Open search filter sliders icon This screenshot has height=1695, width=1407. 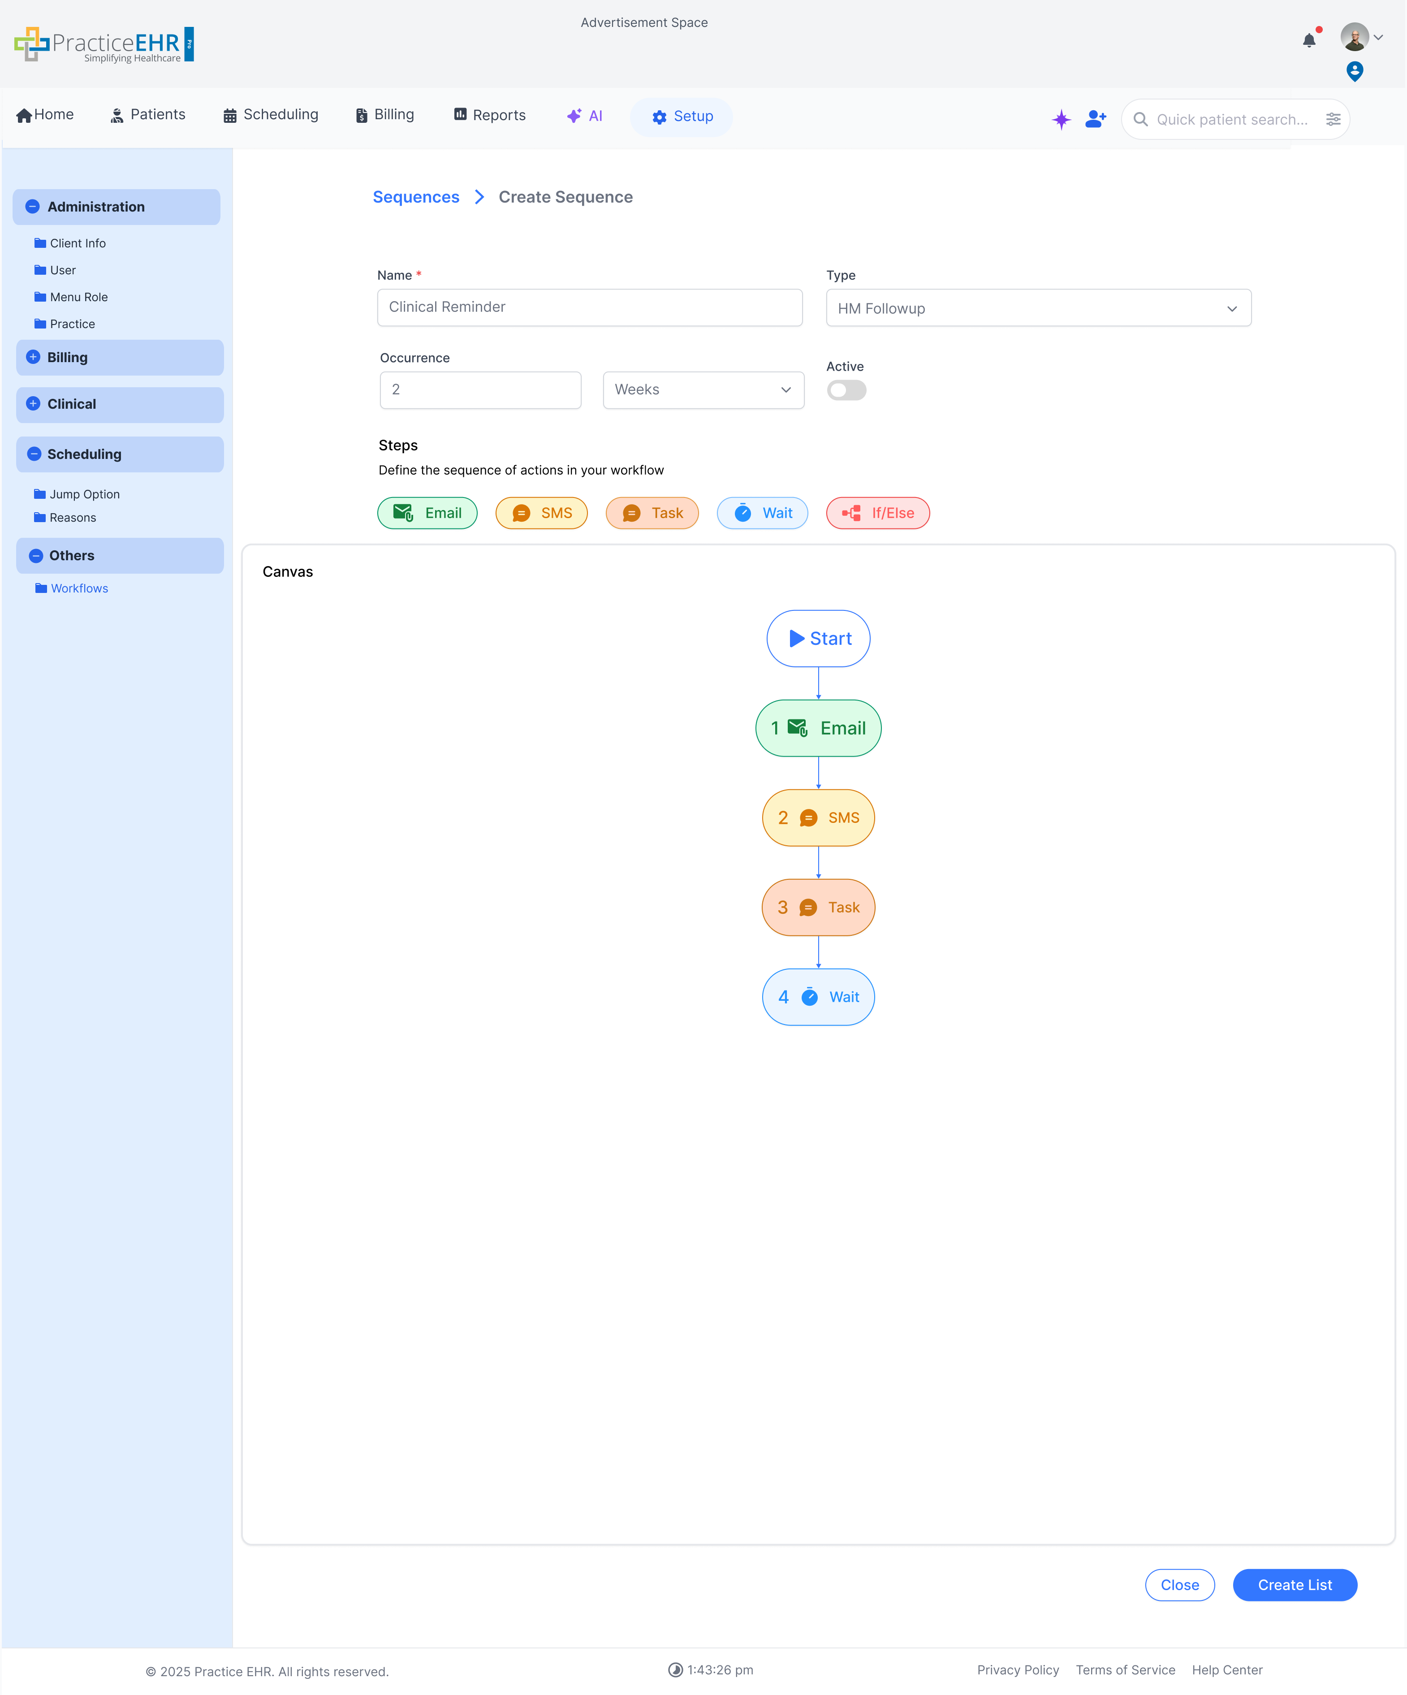click(1333, 120)
